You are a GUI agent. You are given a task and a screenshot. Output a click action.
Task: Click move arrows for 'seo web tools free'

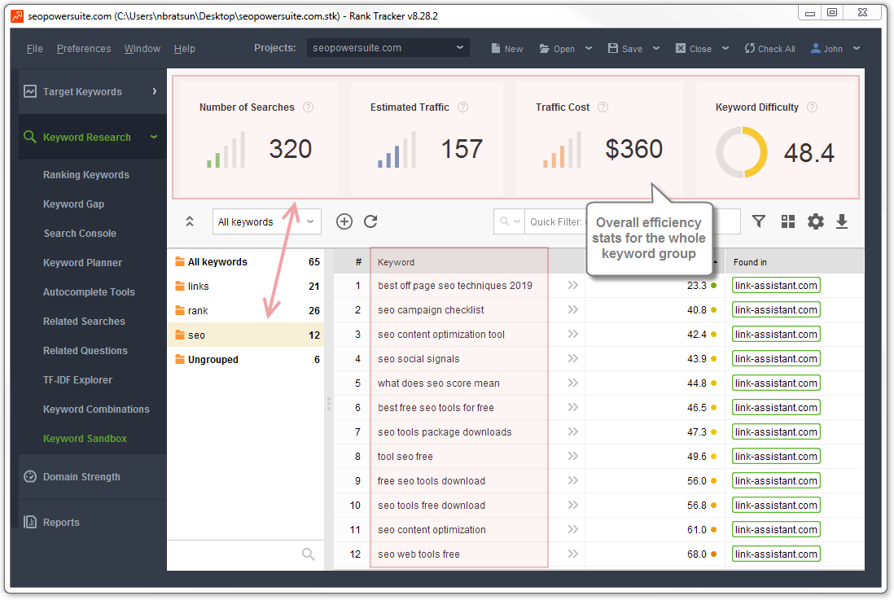(573, 554)
